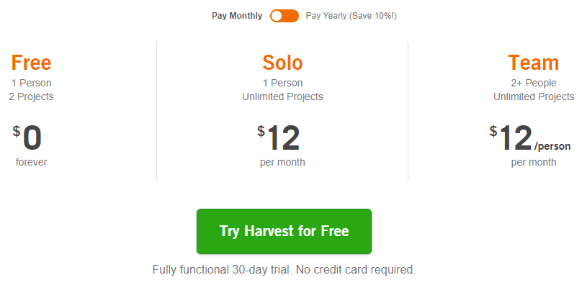Click the Try Harvest for Free button
This screenshot has width=582, height=293.
(x=284, y=231)
